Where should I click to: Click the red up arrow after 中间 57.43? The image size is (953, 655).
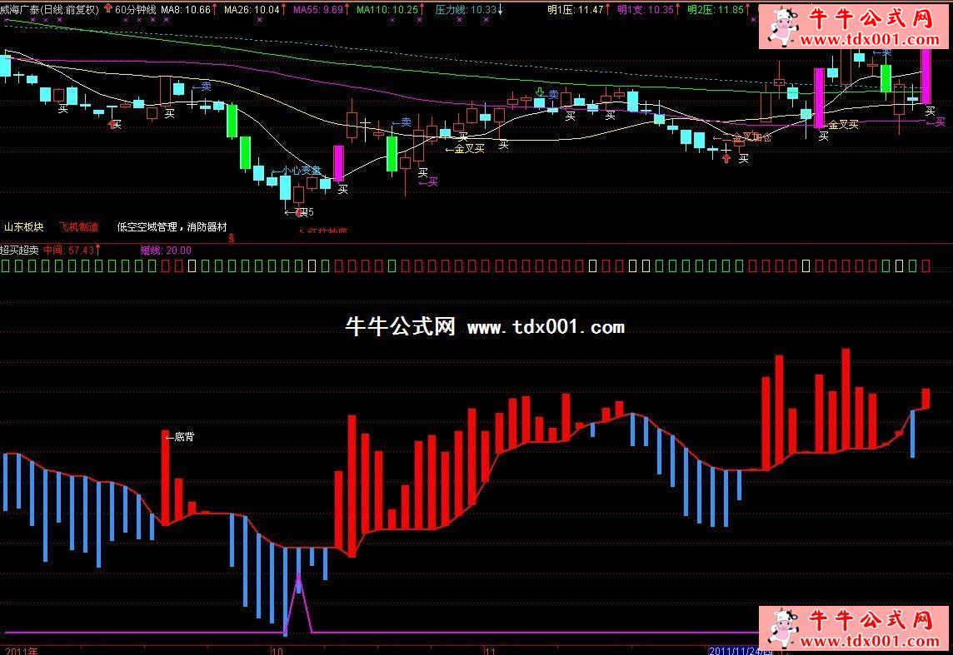pyautogui.click(x=97, y=249)
